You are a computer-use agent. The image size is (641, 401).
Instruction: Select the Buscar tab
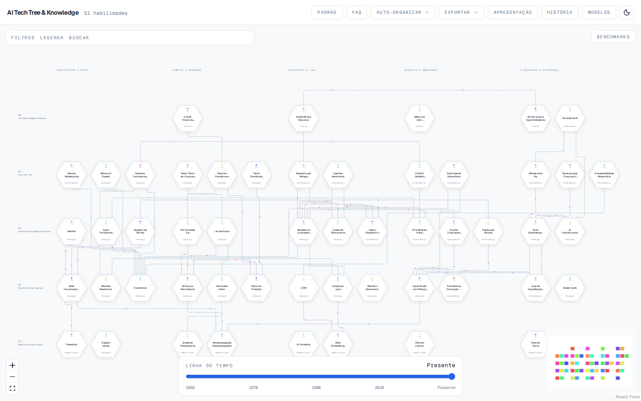click(x=79, y=38)
